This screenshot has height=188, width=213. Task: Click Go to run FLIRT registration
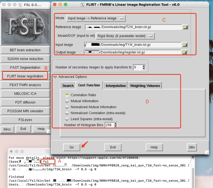72,147
